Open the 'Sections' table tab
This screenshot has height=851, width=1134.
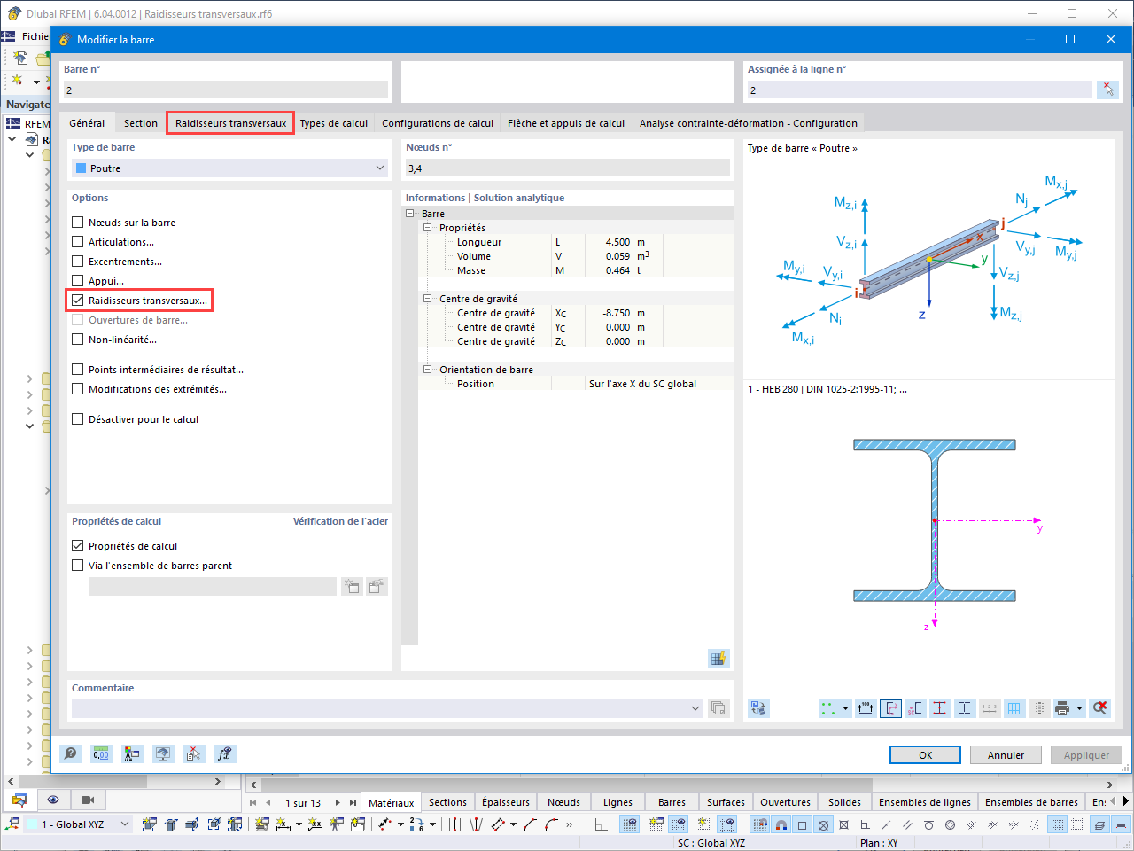click(x=447, y=802)
